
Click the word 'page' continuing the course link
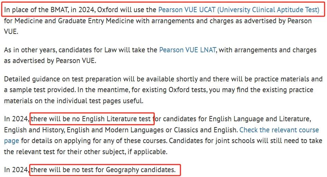tap(11, 141)
